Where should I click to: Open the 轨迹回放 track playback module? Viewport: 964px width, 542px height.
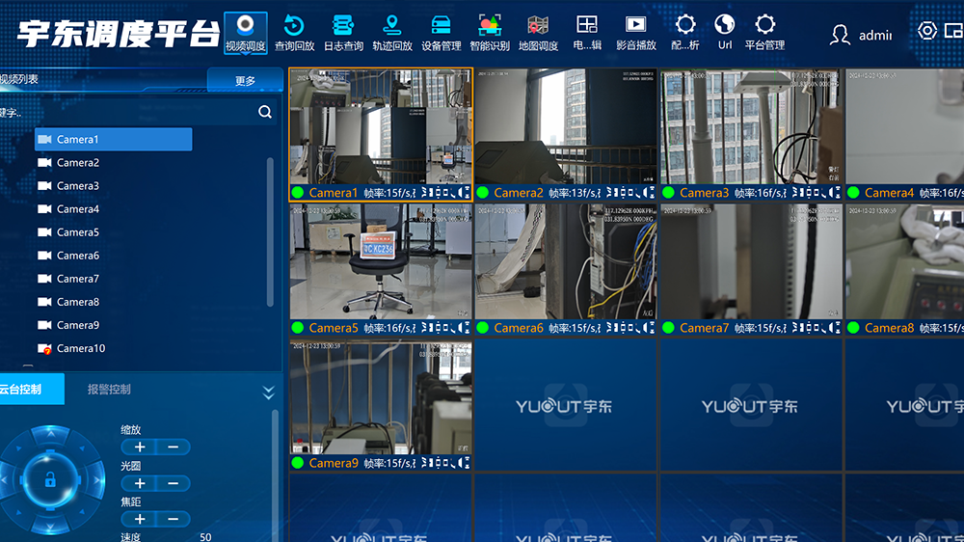click(x=391, y=32)
